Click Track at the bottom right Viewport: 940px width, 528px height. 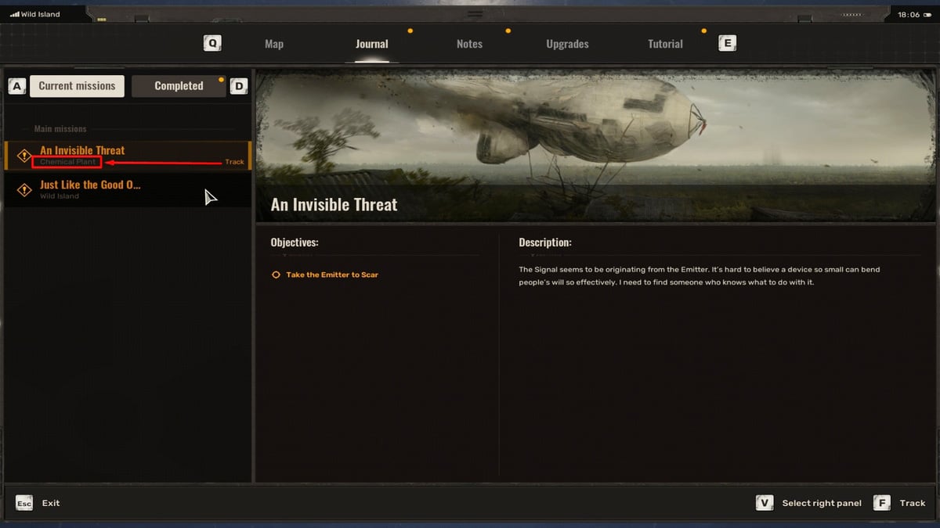click(911, 503)
